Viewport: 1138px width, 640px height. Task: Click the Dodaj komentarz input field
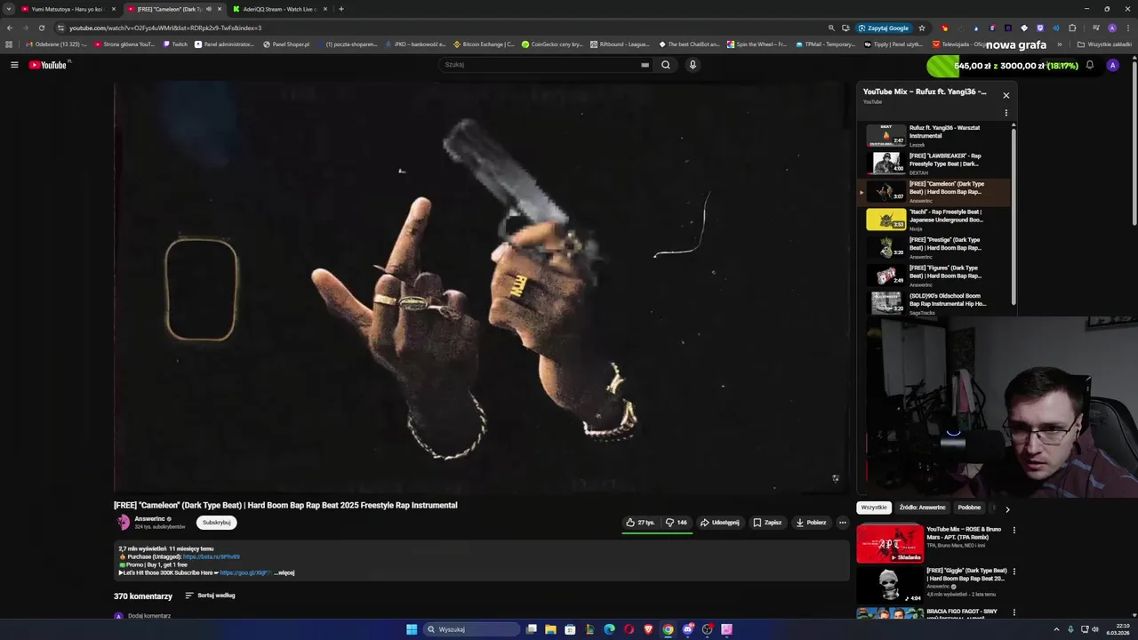tap(149, 616)
